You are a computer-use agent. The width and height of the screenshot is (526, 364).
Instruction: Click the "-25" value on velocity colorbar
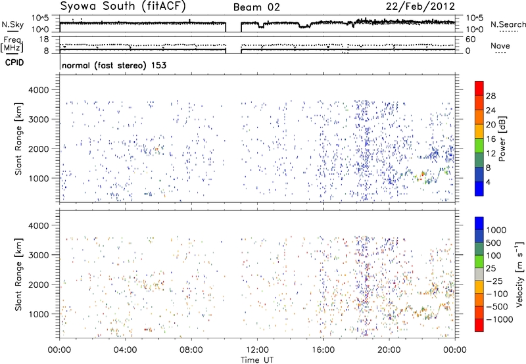click(494, 281)
